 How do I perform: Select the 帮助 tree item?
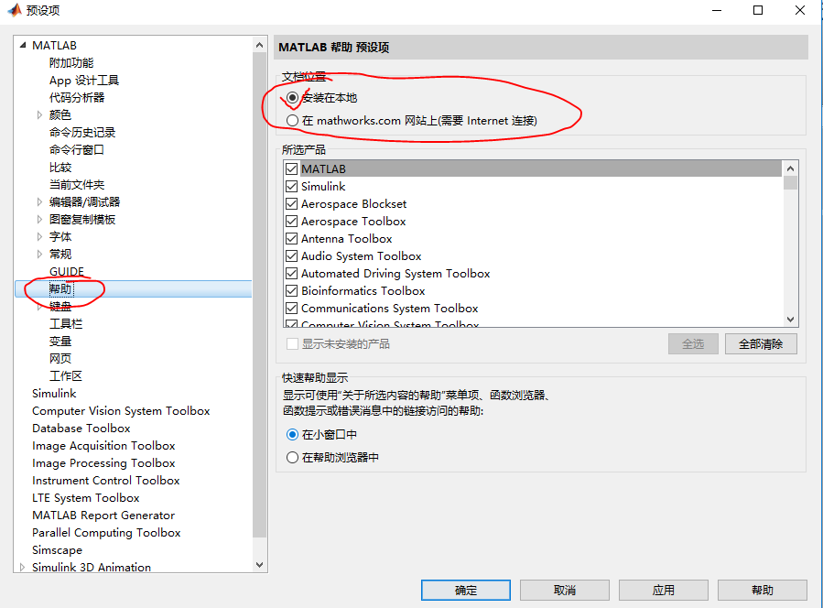pos(61,288)
